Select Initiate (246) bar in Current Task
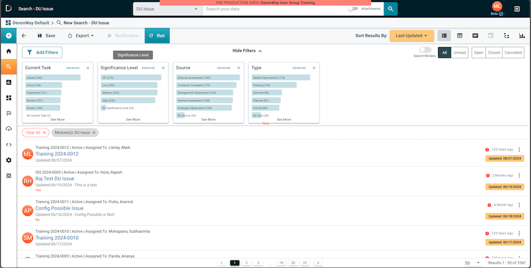Screen dimensions: 531x268 point(53,77)
